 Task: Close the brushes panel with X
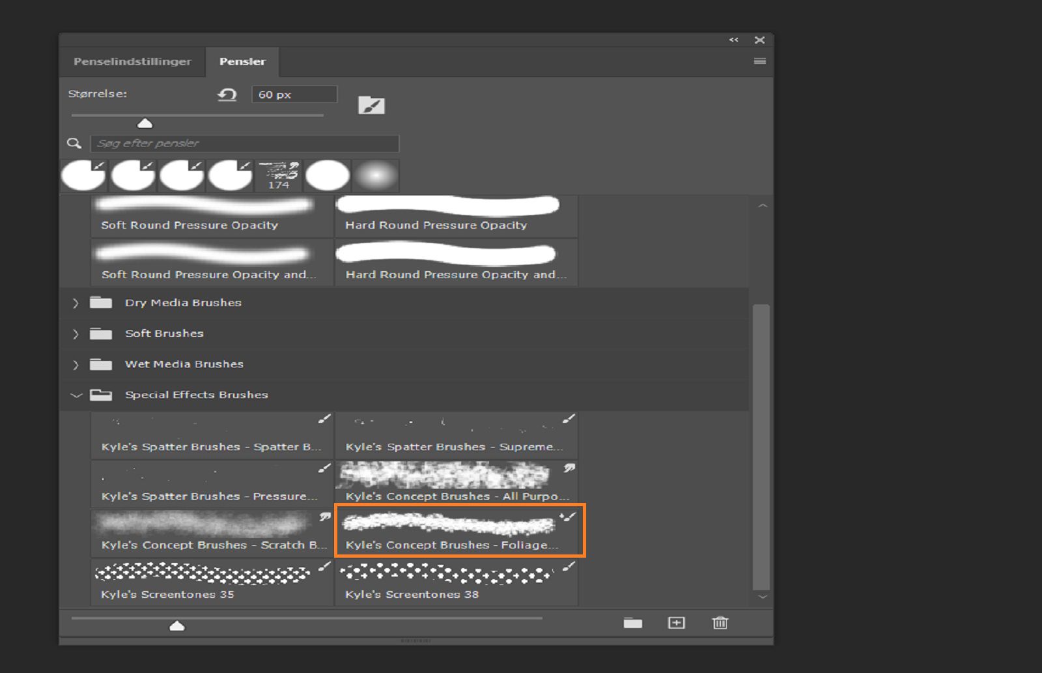759,40
